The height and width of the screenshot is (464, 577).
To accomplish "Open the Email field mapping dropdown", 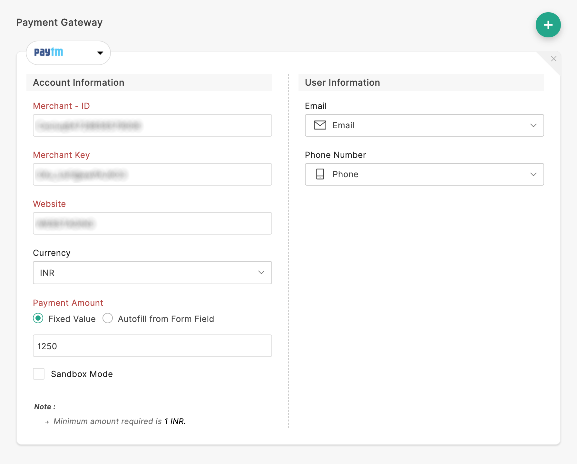I will coord(424,125).
